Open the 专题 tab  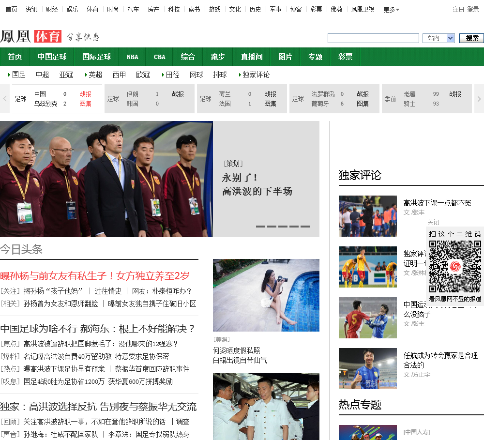(x=315, y=57)
